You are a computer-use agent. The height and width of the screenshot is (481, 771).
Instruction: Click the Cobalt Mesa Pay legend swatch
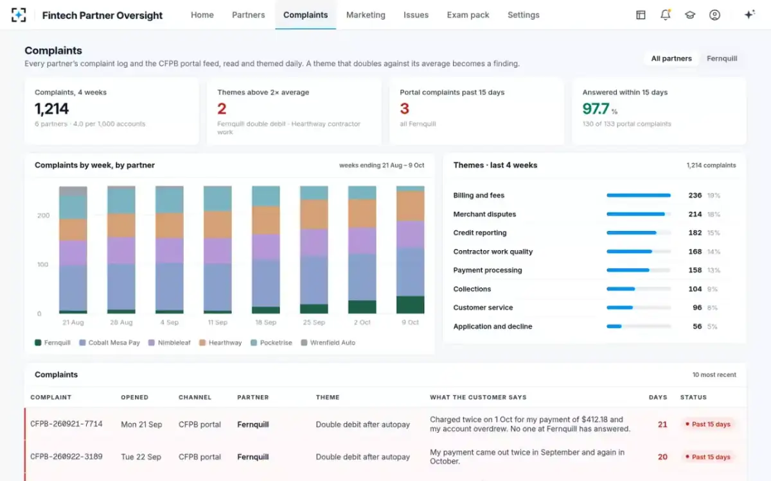click(x=82, y=342)
